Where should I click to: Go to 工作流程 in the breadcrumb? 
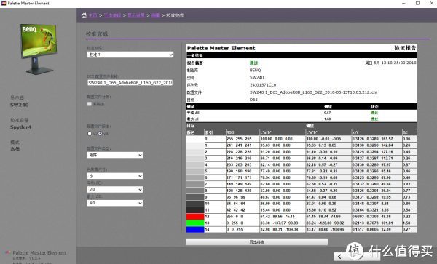(x=112, y=15)
